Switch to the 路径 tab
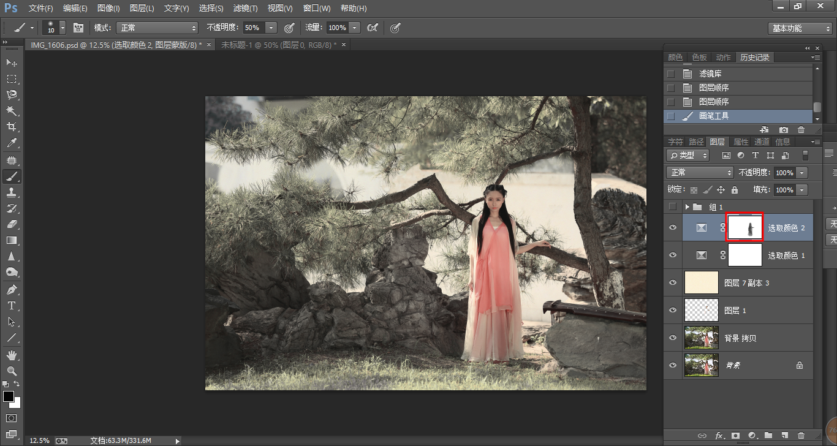837x446 pixels. 696,142
